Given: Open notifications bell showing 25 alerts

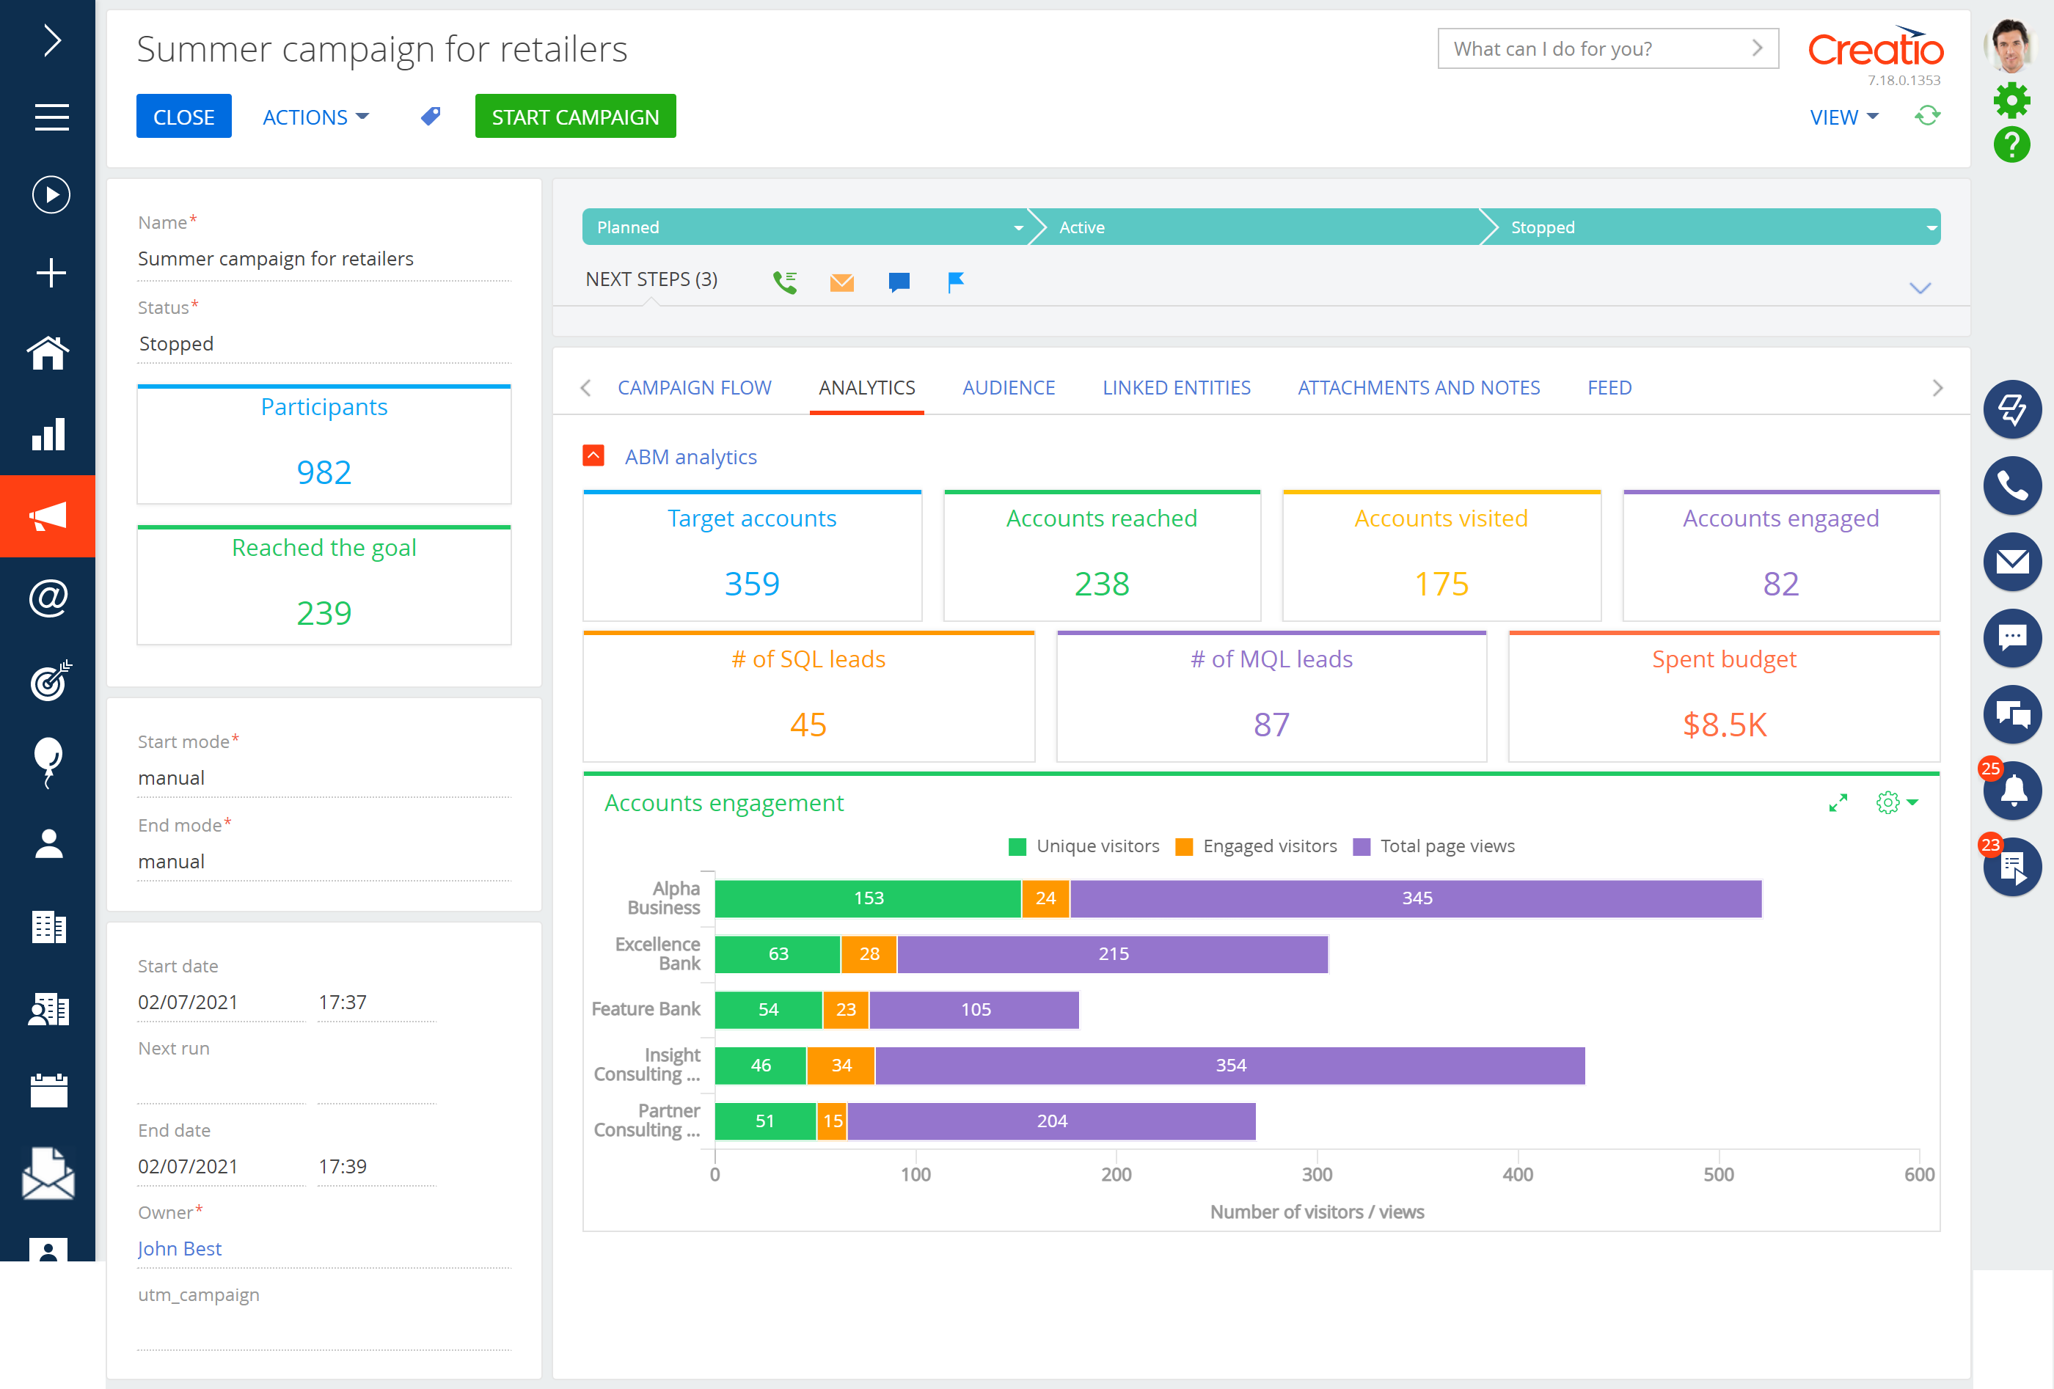Looking at the screenshot, I should (x=2012, y=791).
